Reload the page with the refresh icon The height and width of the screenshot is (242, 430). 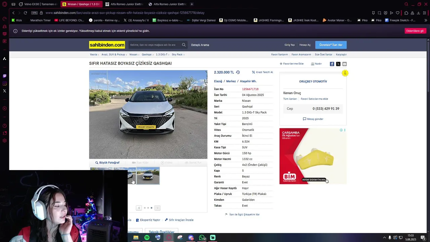click(x=25, y=13)
